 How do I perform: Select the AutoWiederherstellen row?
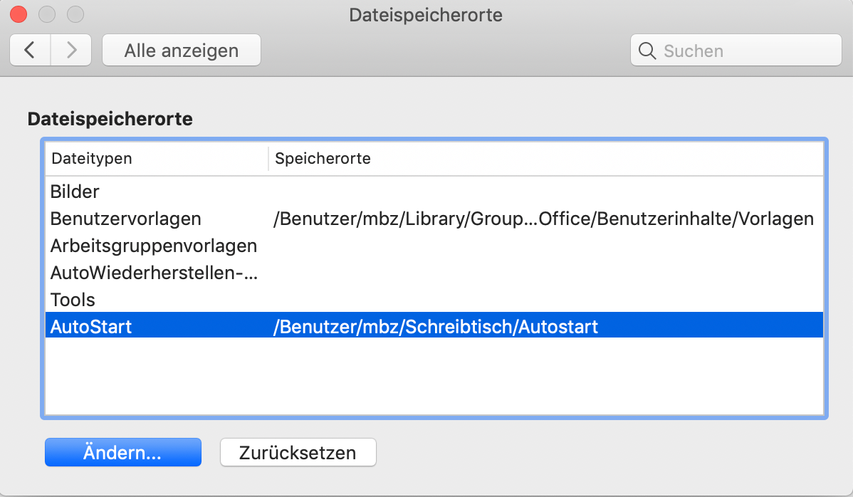(434, 273)
